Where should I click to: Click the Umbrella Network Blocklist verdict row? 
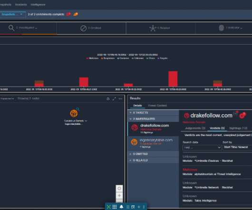point(217,185)
